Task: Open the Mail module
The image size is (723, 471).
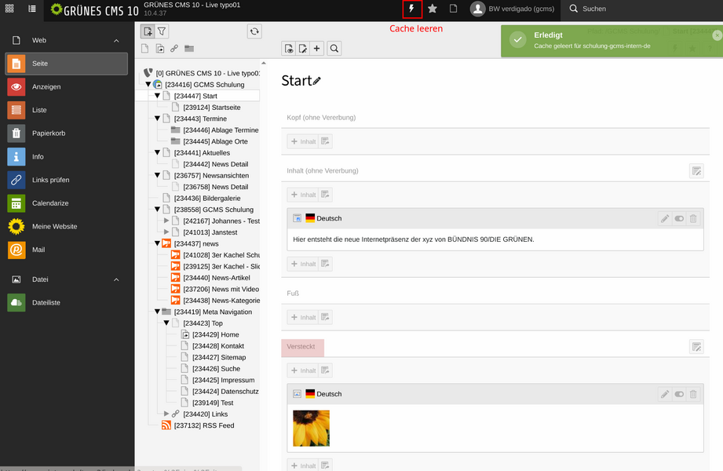Action: [x=67, y=250]
